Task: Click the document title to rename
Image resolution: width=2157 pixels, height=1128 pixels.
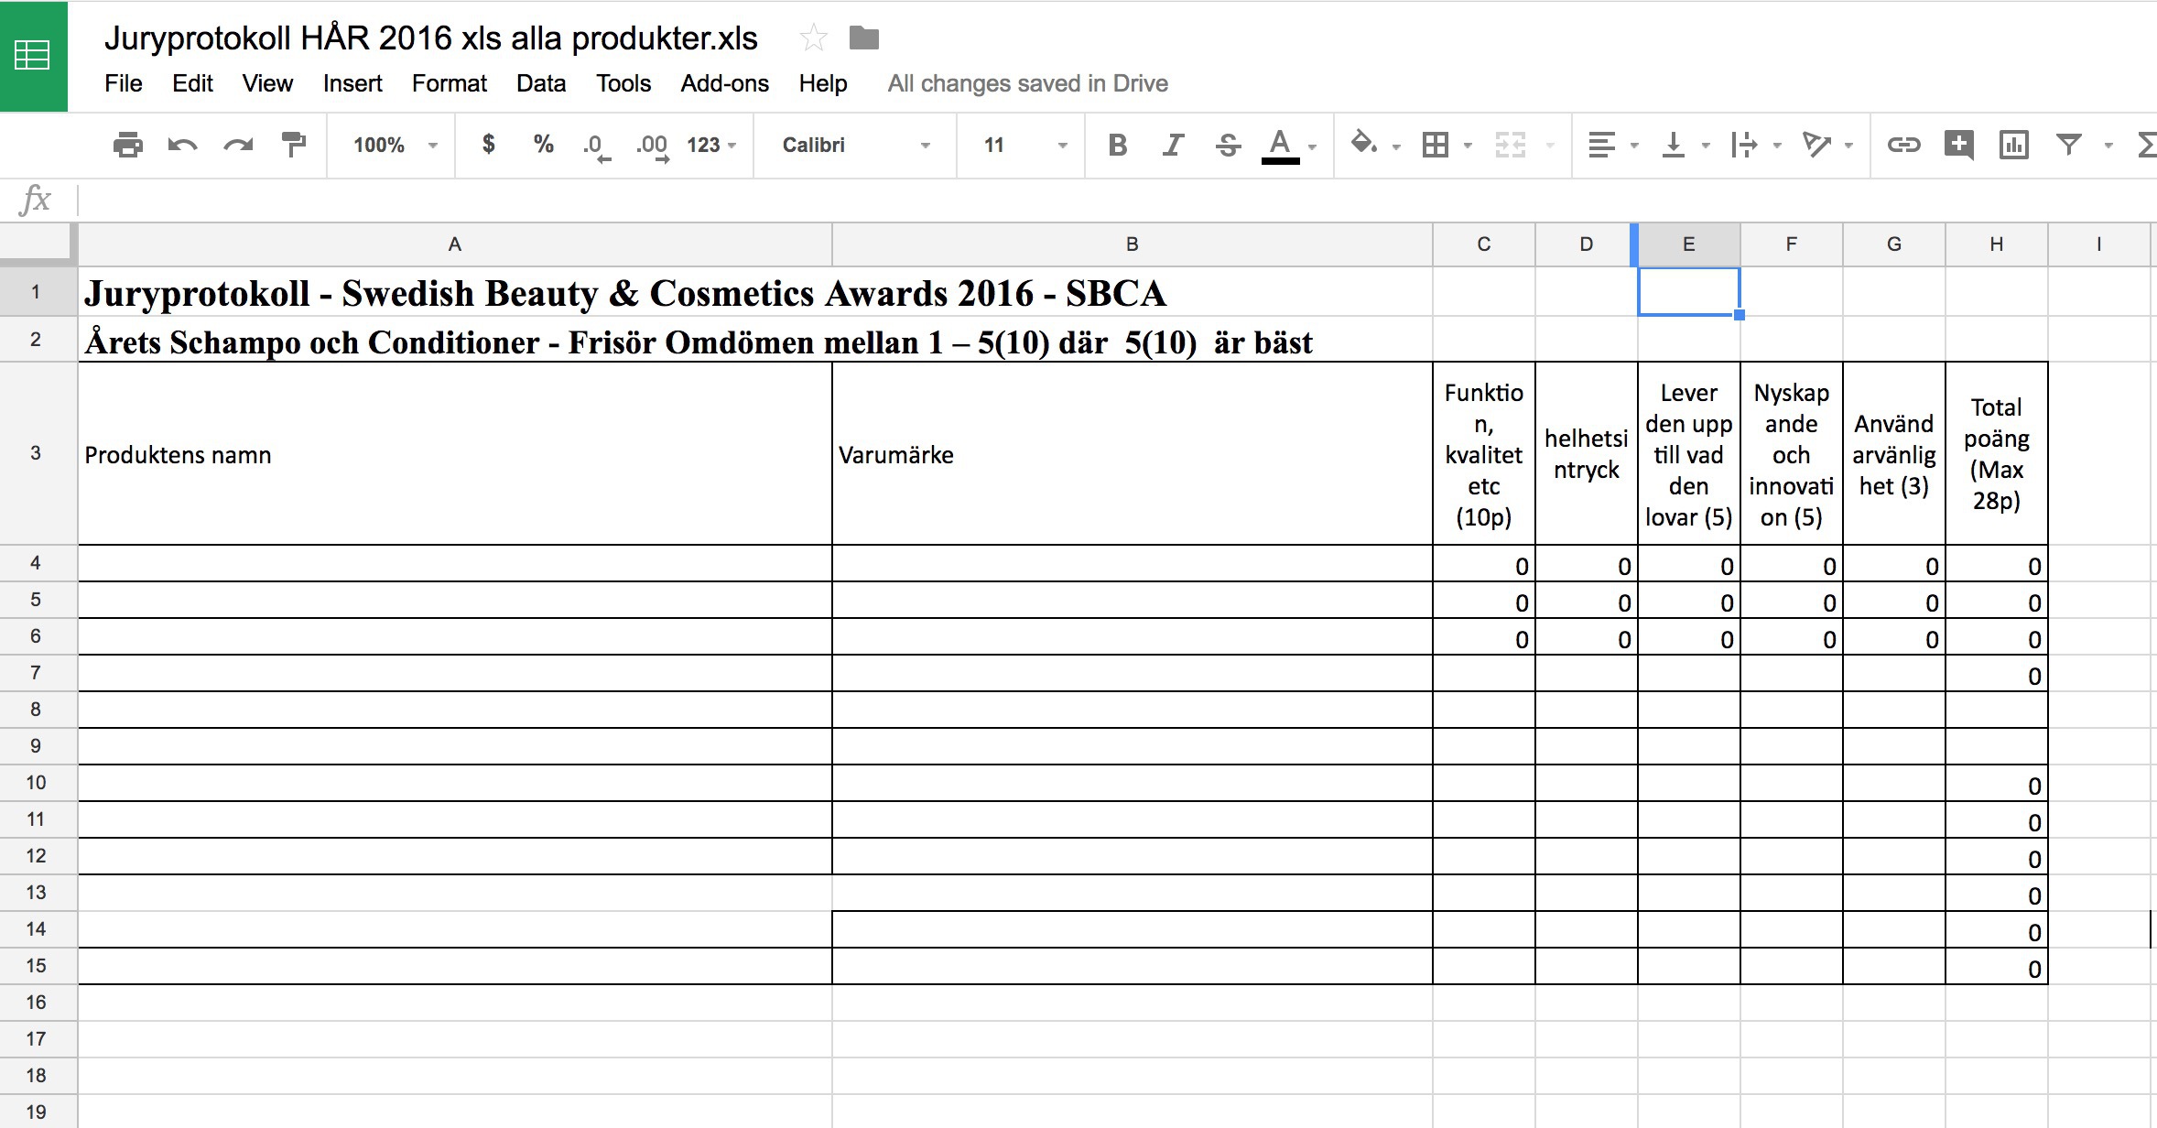Action: click(431, 38)
